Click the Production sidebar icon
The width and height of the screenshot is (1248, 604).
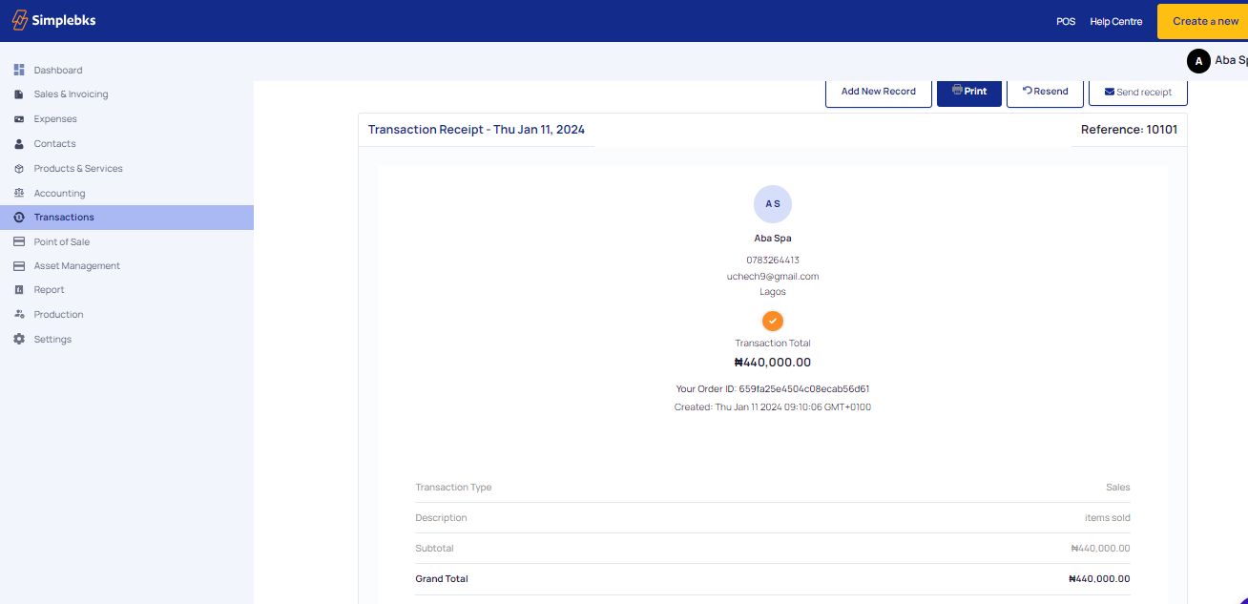point(19,315)
